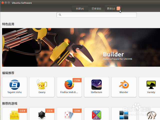Click the Tagaini Jisho label

click(x=14, y=92)
